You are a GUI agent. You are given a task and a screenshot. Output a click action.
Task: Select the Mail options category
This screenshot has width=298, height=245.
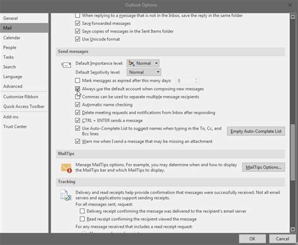[x=24, y=28]
